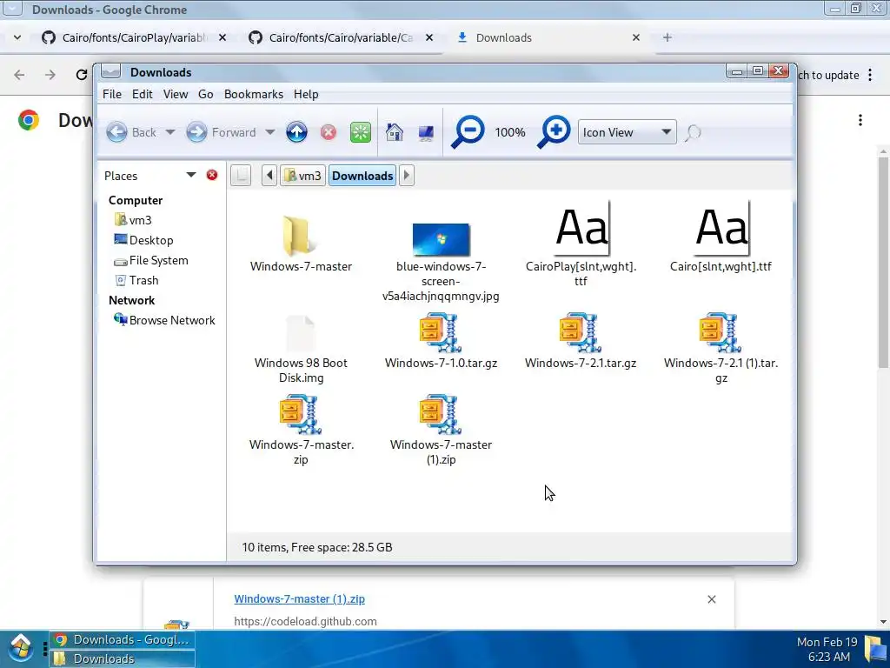Open the Help menu
Image resolution: width=890 pixels, height=668 pixels.
[x=306, y=94]
